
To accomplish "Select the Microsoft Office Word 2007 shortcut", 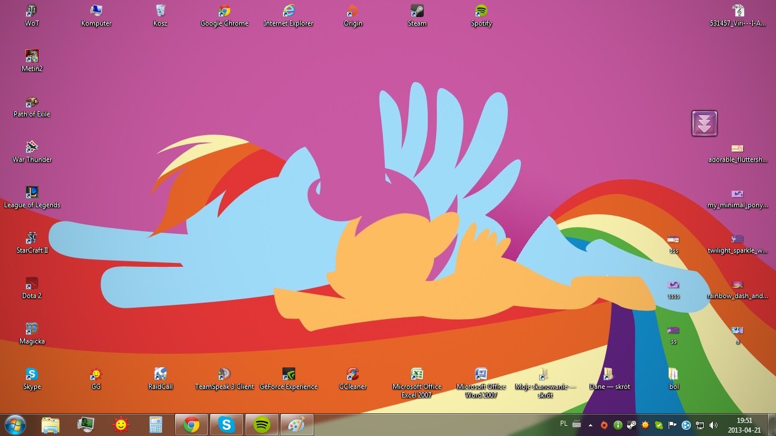I will click(x=481, y=383).
